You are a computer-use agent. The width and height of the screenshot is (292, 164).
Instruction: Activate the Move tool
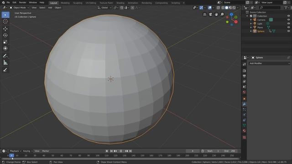(x=5, y=29)
